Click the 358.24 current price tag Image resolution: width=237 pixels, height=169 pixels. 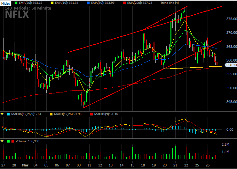(x=231, y=65)
